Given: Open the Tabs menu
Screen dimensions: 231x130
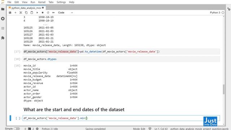Looking at the screenshot, I should tap(51, 2).
